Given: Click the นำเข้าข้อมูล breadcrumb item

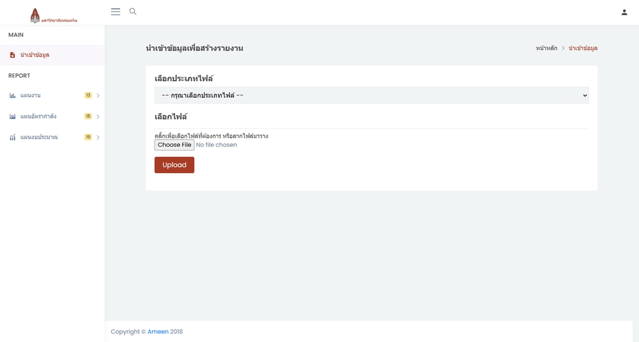Looking at the screenshot, I should click(x=582, y=49).
